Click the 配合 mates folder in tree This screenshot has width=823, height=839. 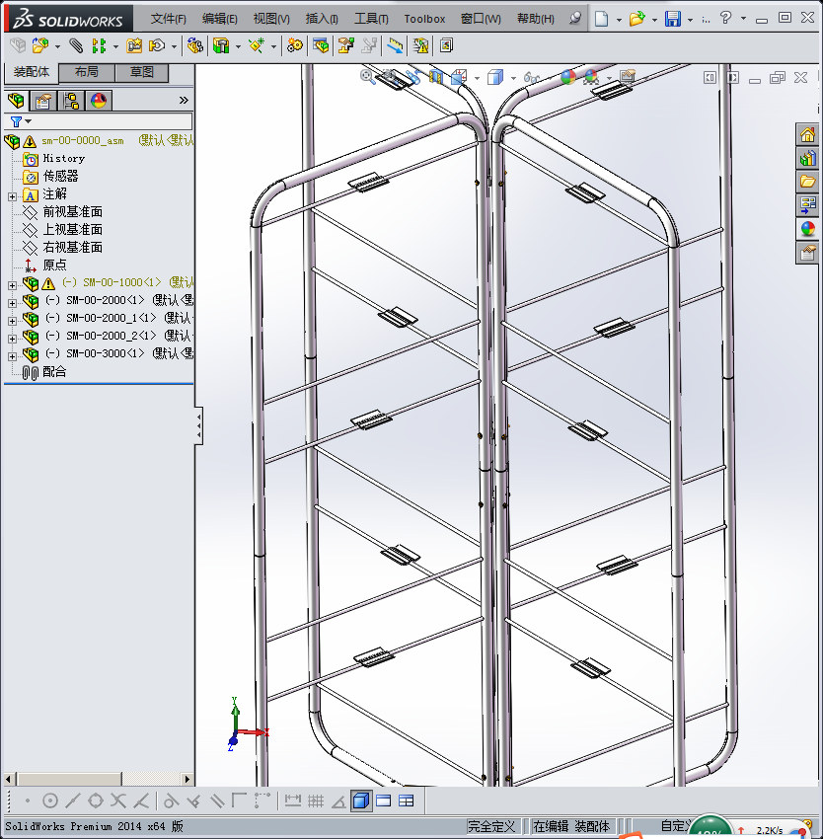[x=54, y=372]
